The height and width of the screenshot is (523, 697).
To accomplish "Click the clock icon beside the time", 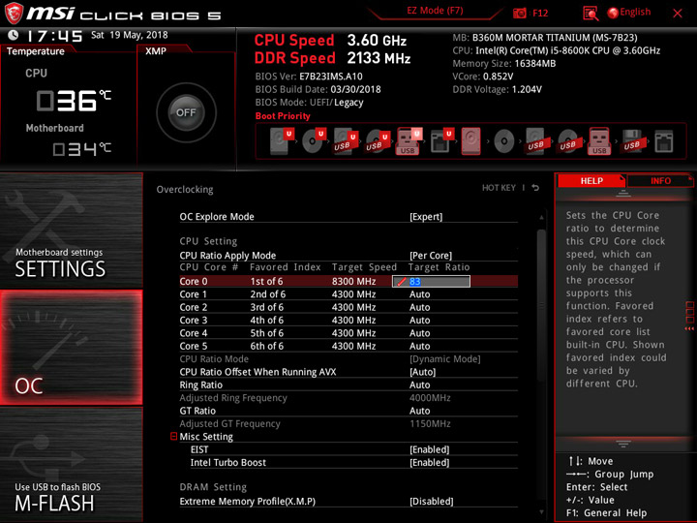I will click(x=14, y=35).
